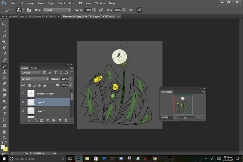The image size is (243, 162).
Task: Select the Polygonal Lasso tool
Action: (4, 36)
